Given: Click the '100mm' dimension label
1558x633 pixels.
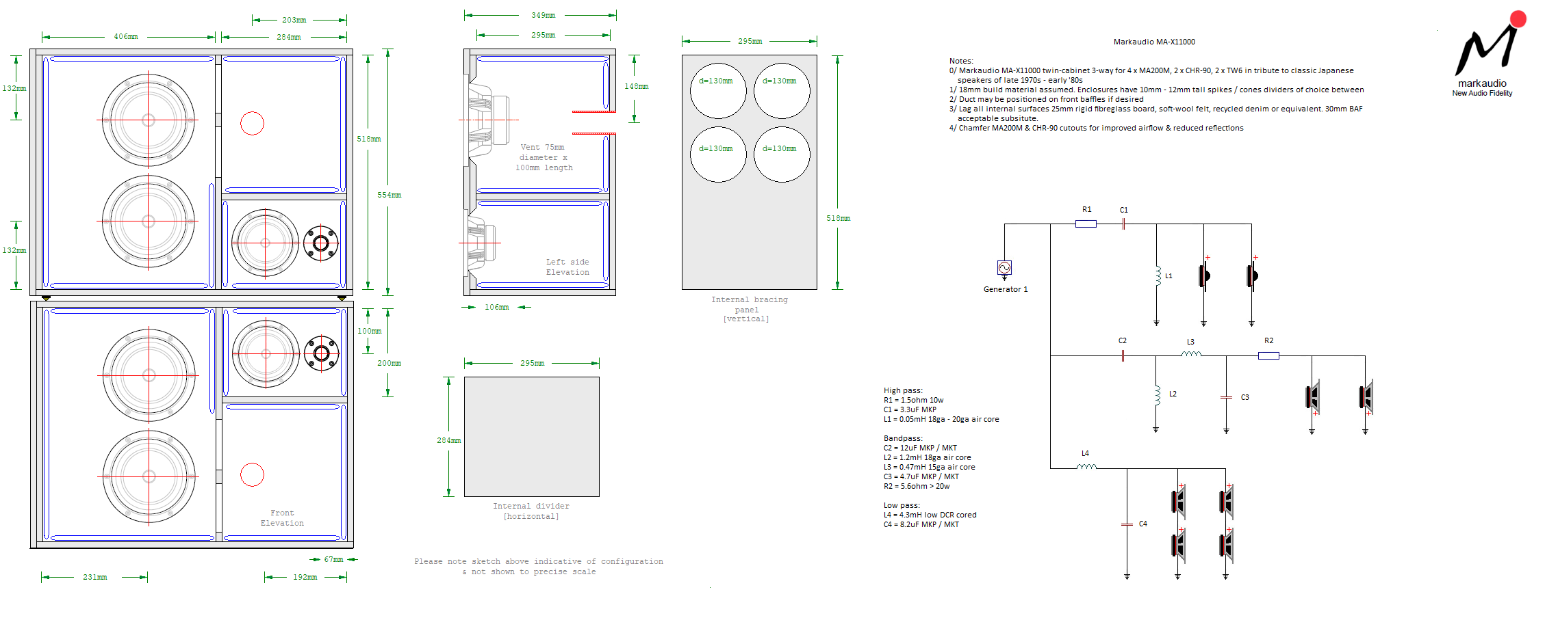Looking at the screenshot, I should 370,331.
